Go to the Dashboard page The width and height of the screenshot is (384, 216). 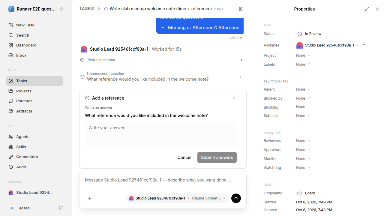point(34,45)
